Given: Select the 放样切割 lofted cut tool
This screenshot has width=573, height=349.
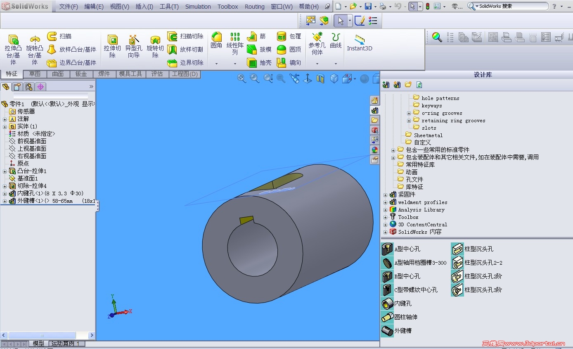Looking at the screenshot, I should pos(185,50).
